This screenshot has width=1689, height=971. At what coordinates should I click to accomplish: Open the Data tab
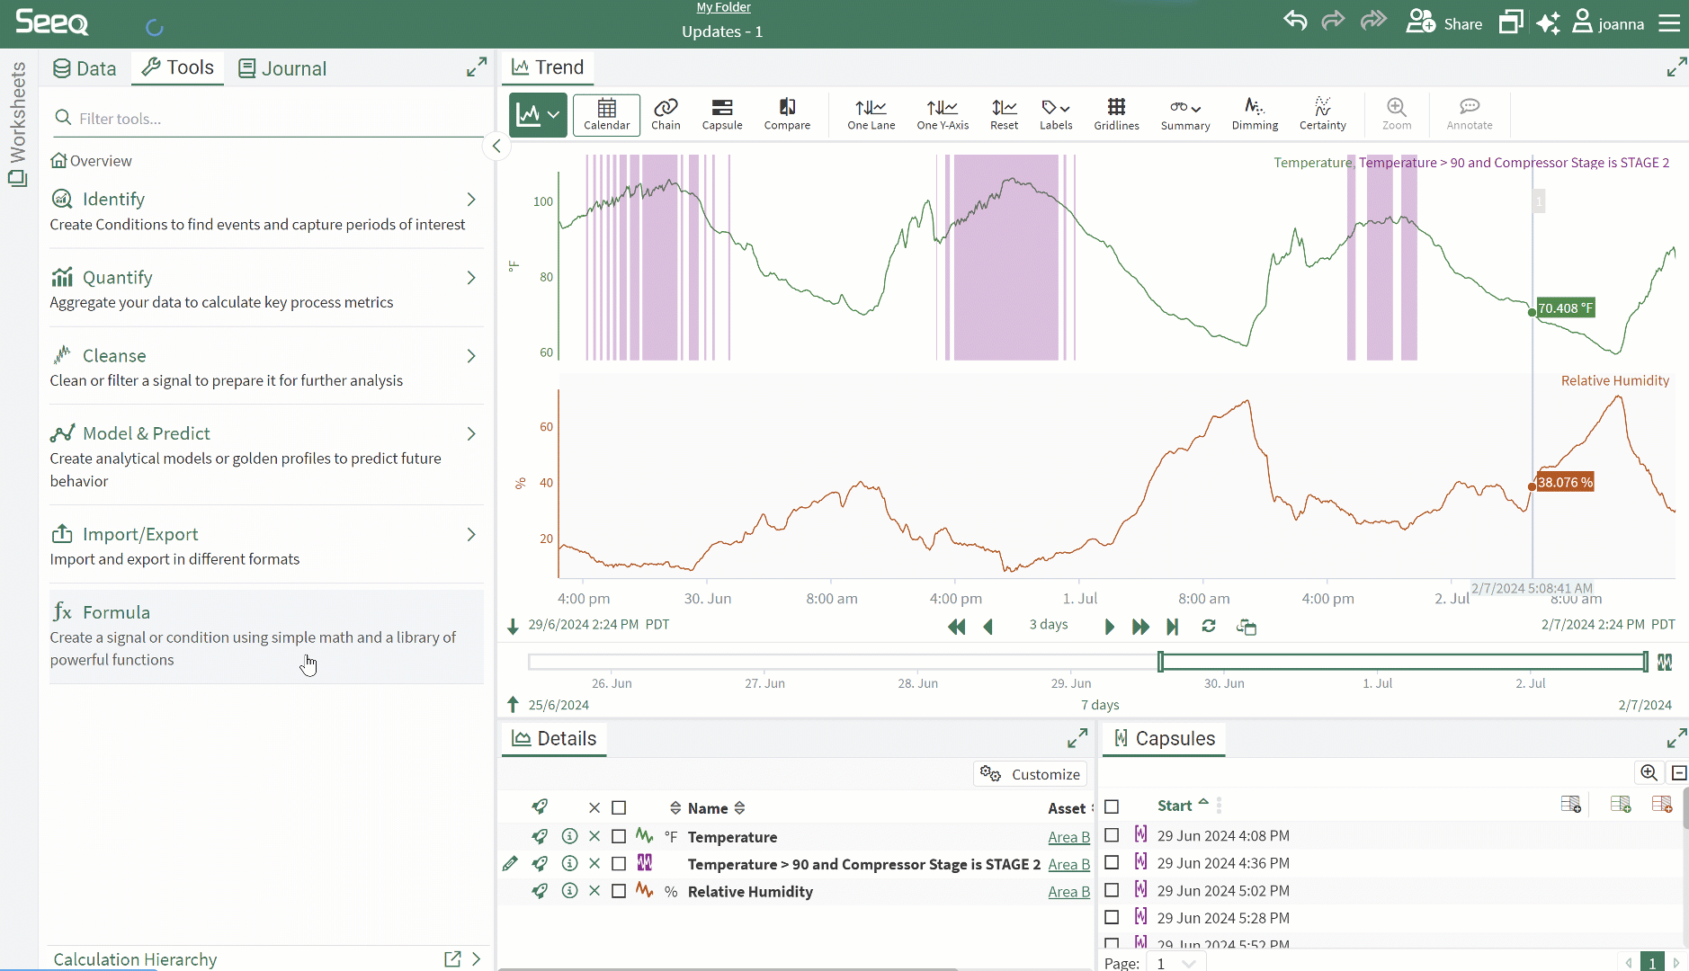click(x=84, y=67)
